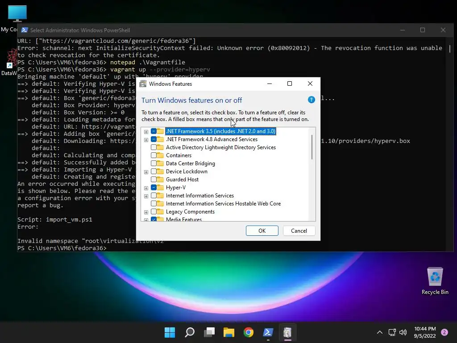Enable Device Lockdown checkbox
Viewport: 457px width, 343px height.
coord(154,171)
